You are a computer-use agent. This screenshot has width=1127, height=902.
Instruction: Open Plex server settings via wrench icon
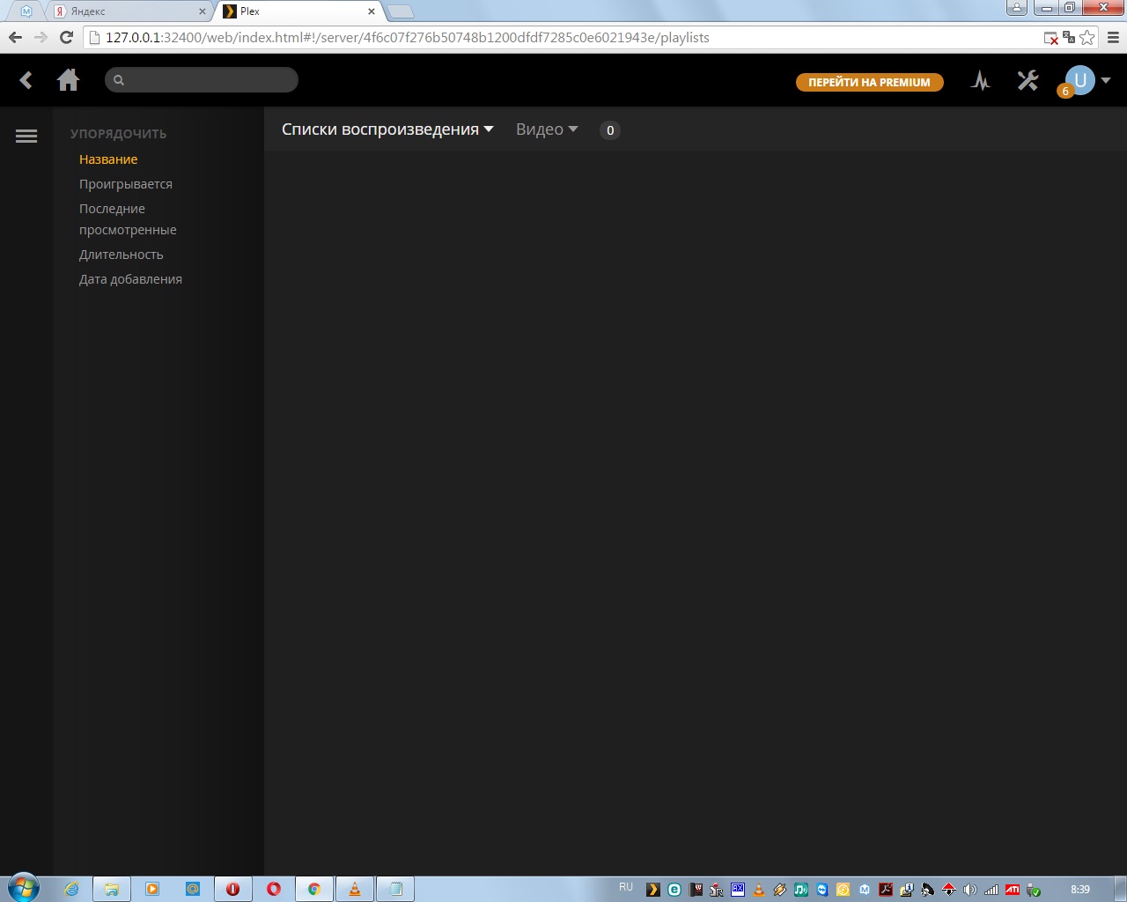point(1027,80)
